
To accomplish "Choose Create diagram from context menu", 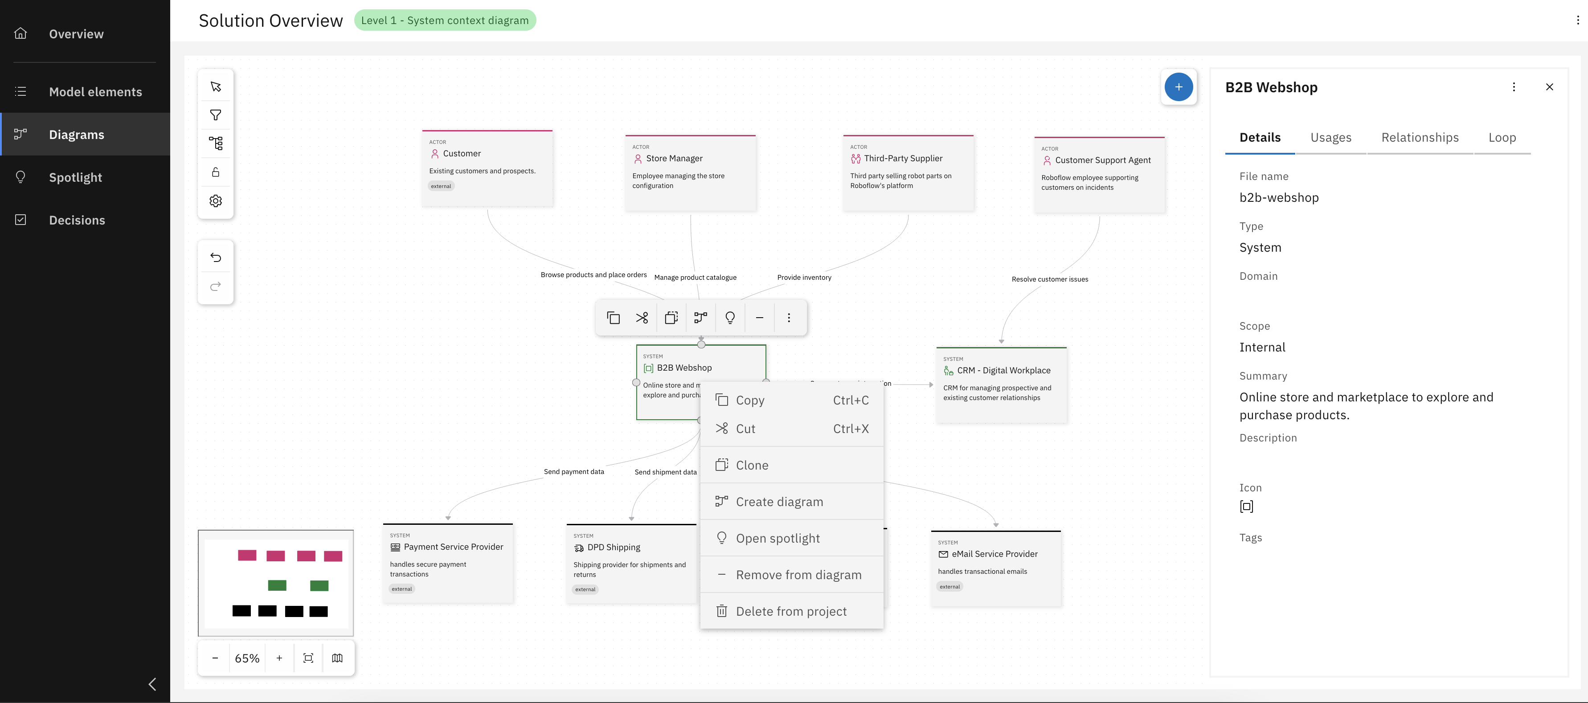I will click(779, 501).
